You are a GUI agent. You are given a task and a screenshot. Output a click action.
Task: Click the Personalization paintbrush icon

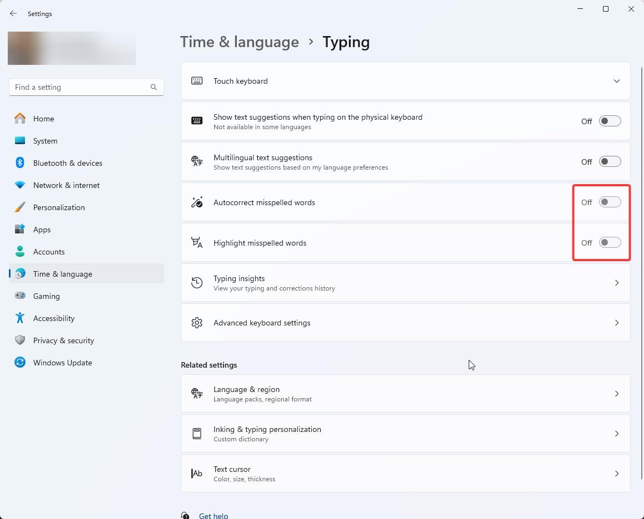[20, 207]
